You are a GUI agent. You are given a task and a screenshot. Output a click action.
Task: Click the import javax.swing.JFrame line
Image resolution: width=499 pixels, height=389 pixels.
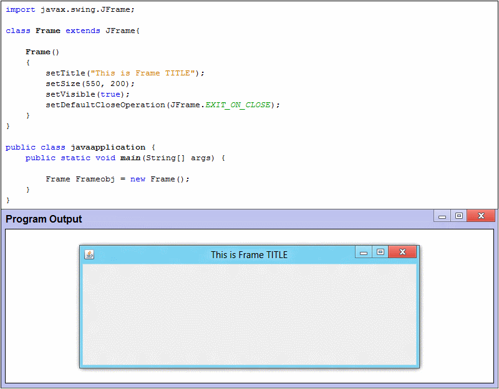pos(70,9)
